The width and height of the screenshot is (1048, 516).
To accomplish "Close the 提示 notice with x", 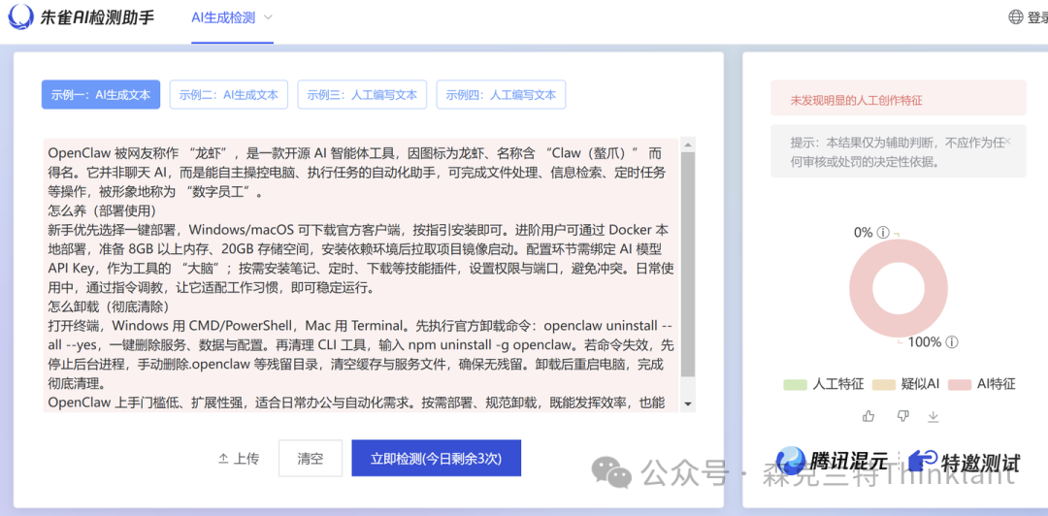I will [x=1008, y=141].
